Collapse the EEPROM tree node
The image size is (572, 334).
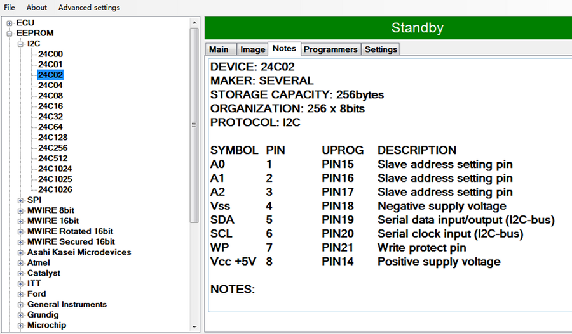(x=10, y=34)
